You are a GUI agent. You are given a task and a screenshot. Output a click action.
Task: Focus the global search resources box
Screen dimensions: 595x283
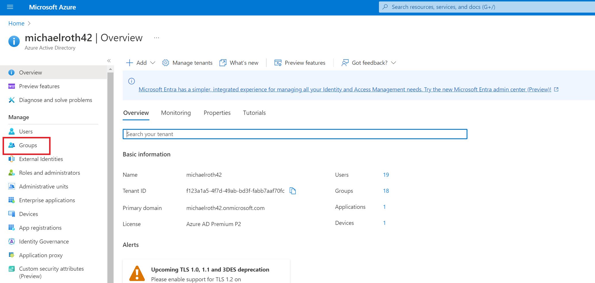(x=487, y=7)
